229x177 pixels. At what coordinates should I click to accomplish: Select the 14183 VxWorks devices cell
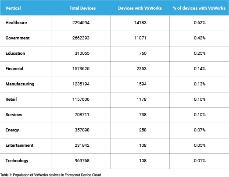(x=140, y=23)
